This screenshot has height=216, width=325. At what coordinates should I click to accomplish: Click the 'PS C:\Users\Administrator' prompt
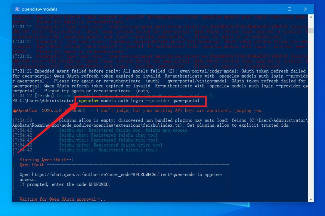(43, 101)
